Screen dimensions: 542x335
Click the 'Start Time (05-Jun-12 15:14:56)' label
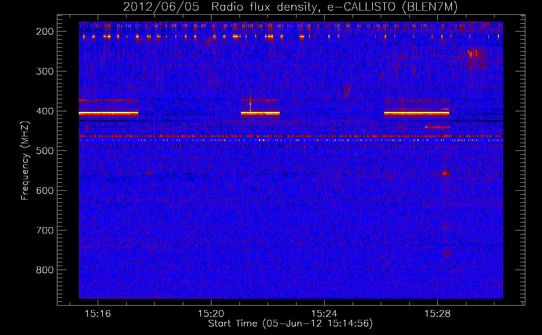pos(290,324)
